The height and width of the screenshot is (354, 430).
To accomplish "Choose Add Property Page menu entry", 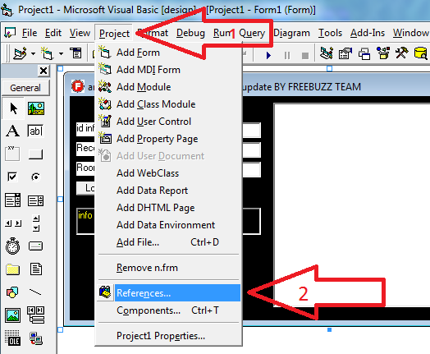I will pos(168,139).
